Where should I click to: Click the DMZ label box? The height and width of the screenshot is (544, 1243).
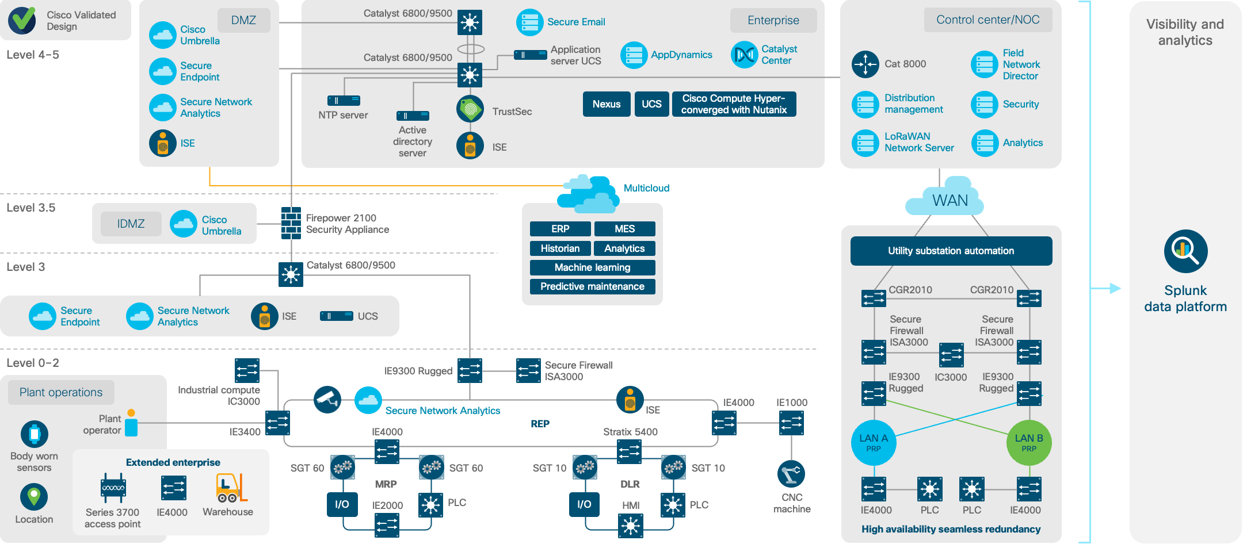(x=244, y=20)
